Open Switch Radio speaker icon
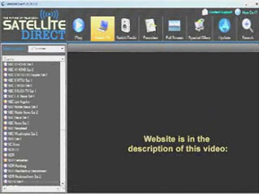This screenshot has height=194, width=259. point(125,26)
